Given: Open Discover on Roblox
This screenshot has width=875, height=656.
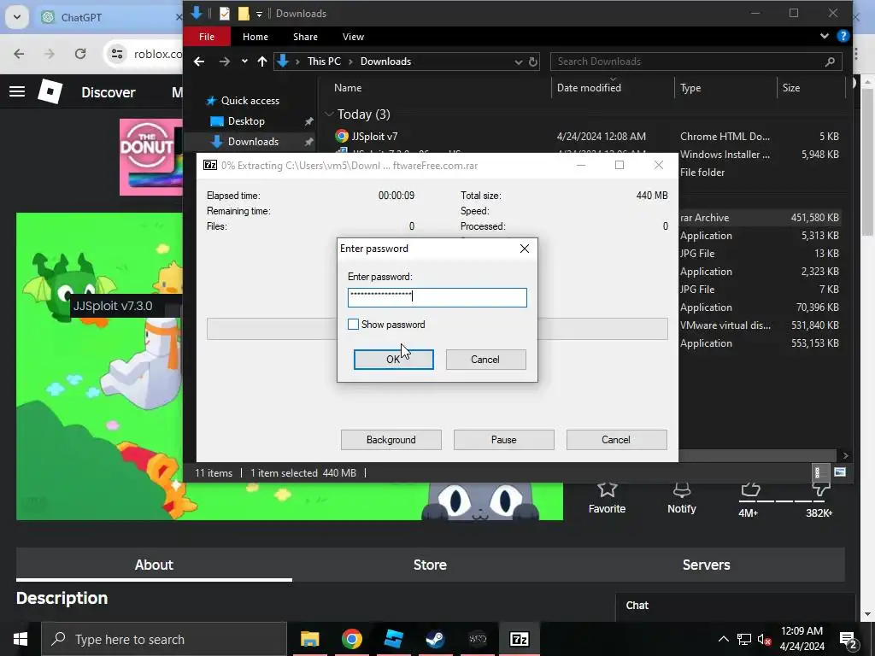Looking at the screenshot, I should 109,92.
